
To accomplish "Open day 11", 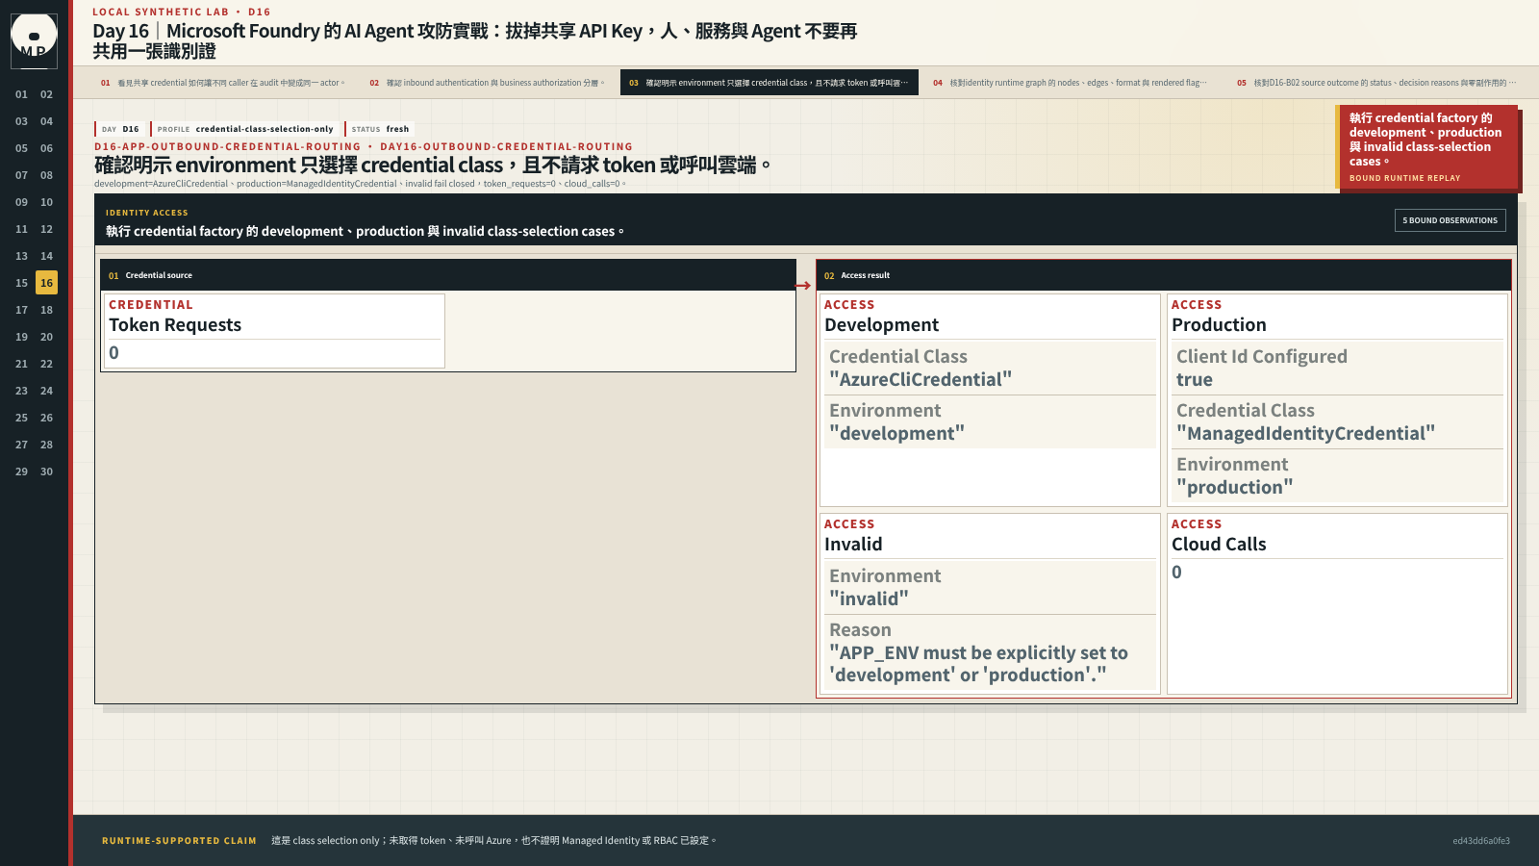I will click(21, 229).
